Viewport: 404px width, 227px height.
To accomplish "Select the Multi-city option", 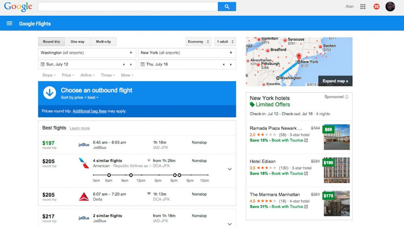I will pyautogui.click(x=103, y=42).
